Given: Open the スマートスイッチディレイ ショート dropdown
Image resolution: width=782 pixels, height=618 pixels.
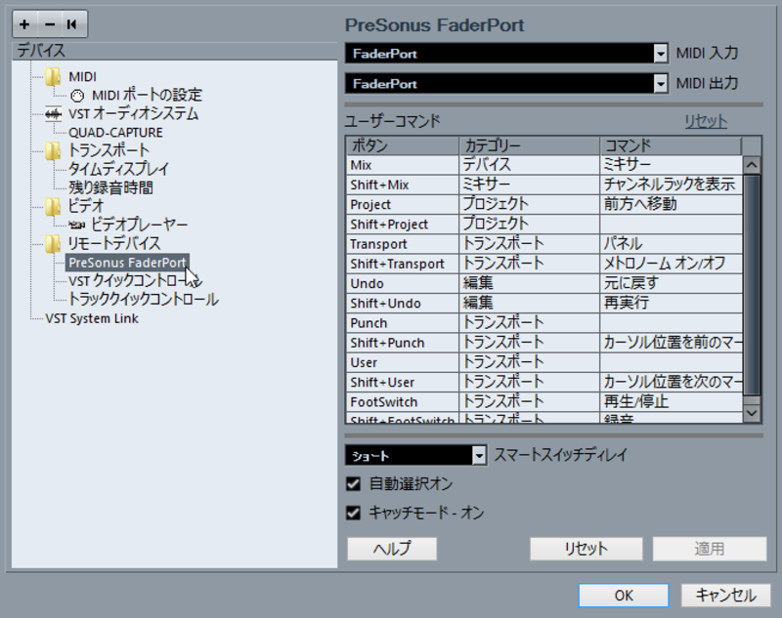Looking at the screenshot, I should click(x=416, y=455).
